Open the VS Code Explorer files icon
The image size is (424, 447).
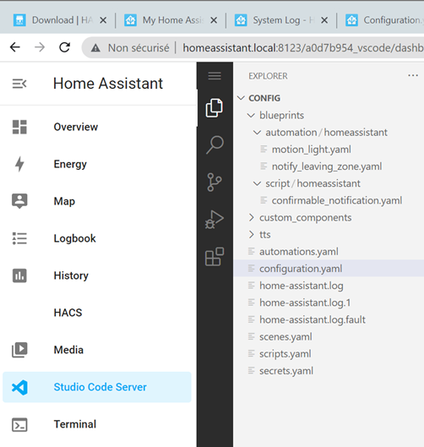point(215,108)
